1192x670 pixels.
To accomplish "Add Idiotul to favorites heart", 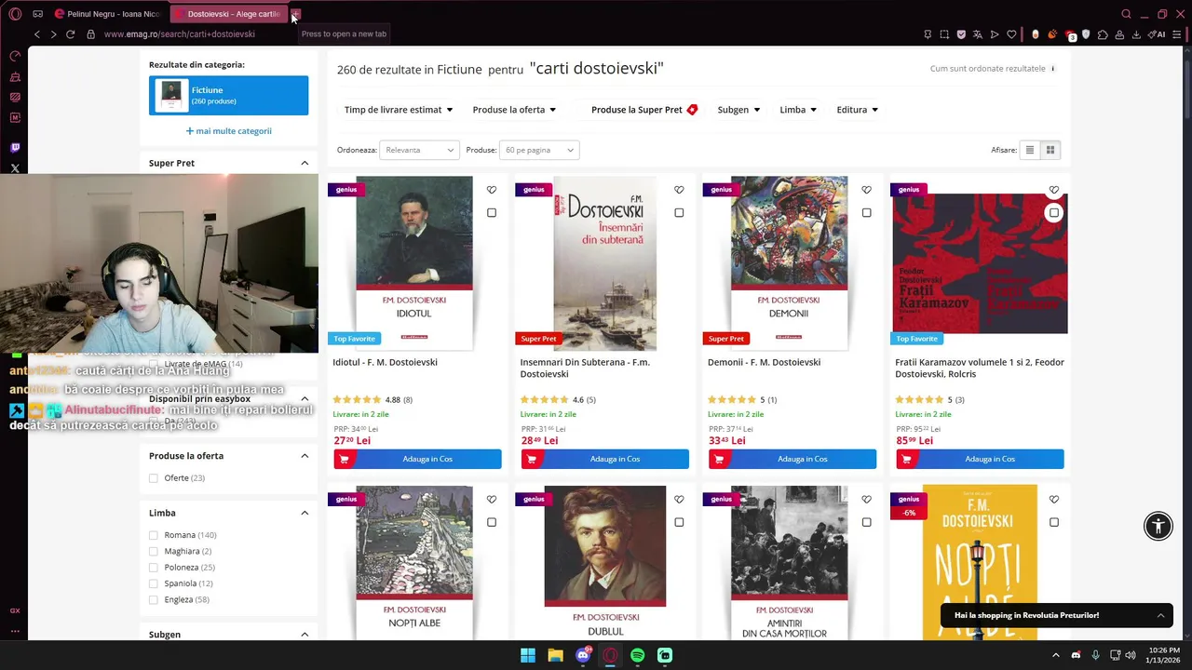I will pyautogui.click(x=492, y=190).
